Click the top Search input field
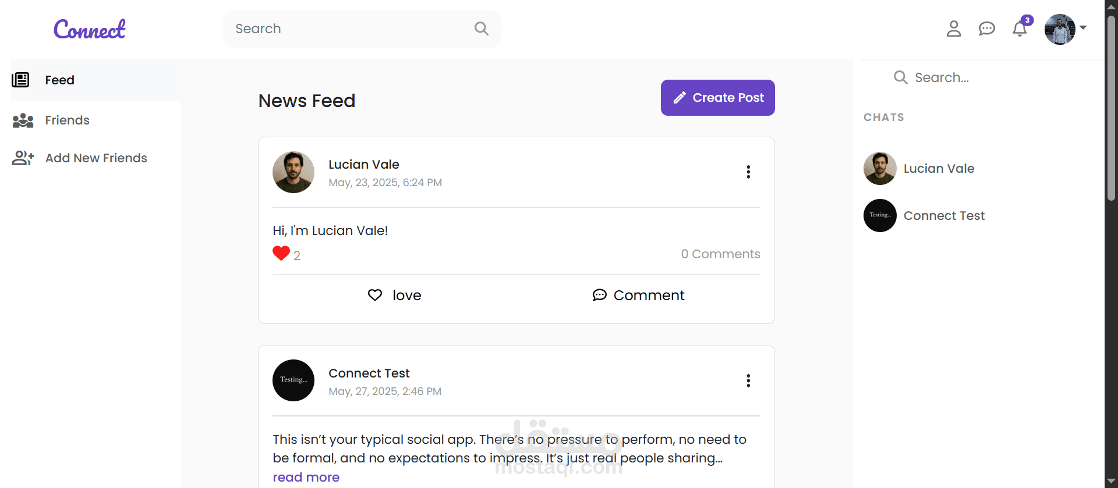Viewport: 1118px width, 488px height. coord(362,29)
